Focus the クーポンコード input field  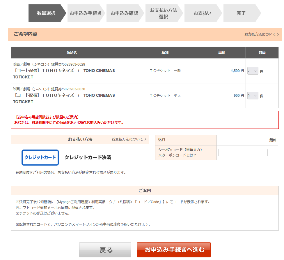pyautogui.click(x=243, y=152)
